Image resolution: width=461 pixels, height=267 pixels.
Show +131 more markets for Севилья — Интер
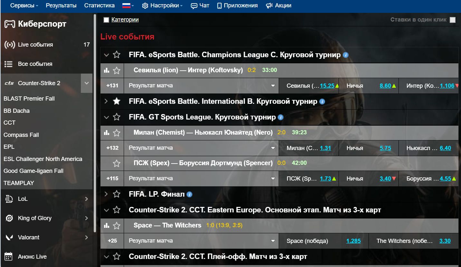112,86
